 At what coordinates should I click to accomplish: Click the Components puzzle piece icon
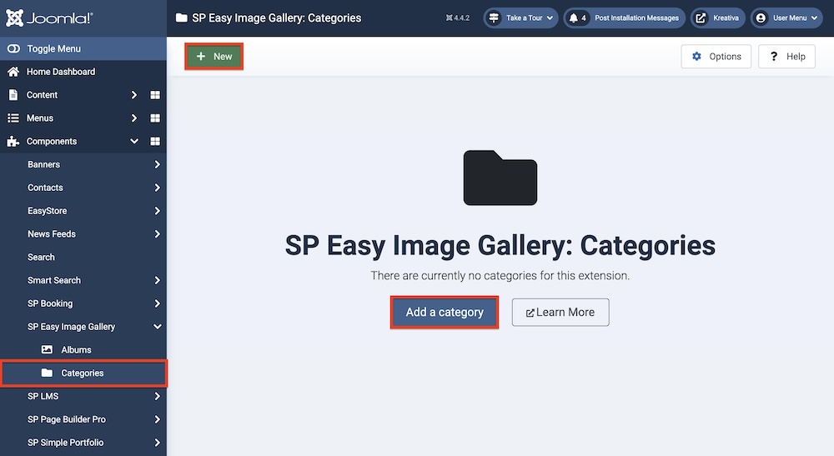click(x=13, y=142)
